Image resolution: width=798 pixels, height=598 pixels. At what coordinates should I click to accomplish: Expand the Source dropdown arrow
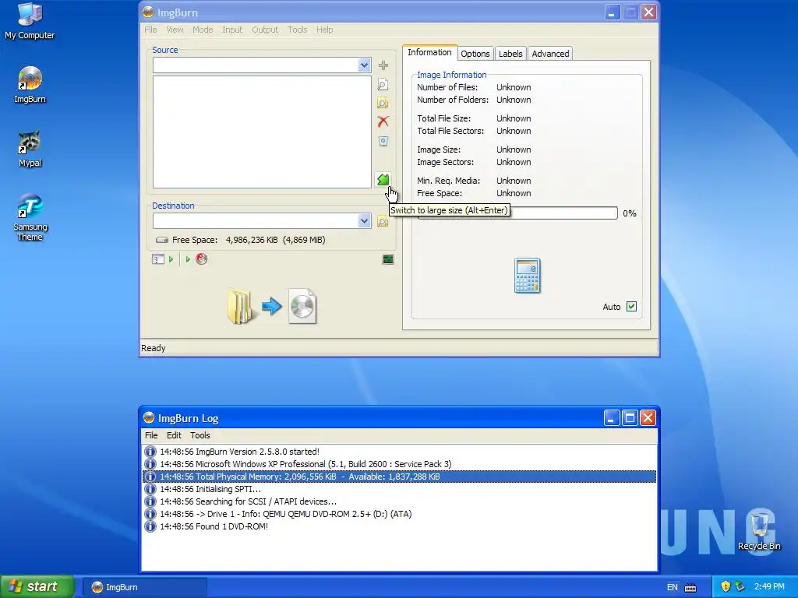[364, 65]
